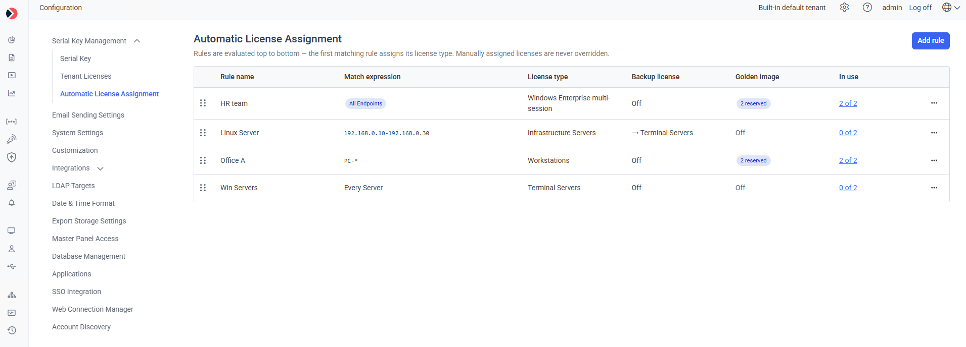Open the USB devices sidebar icon

pyautogui.click(x=12, y=266)
